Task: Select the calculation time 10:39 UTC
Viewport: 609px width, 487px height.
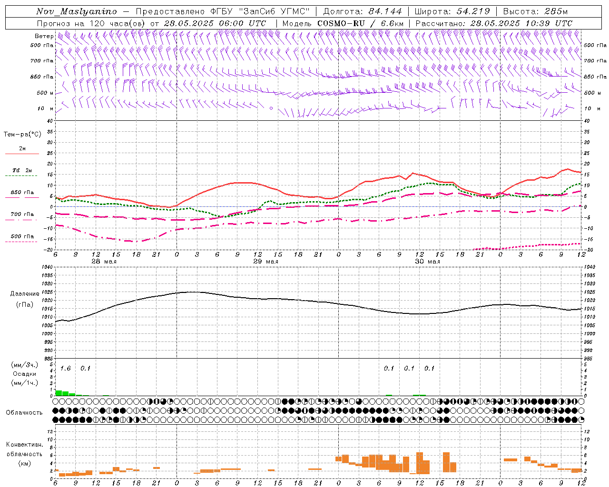Action: [550, 23]
